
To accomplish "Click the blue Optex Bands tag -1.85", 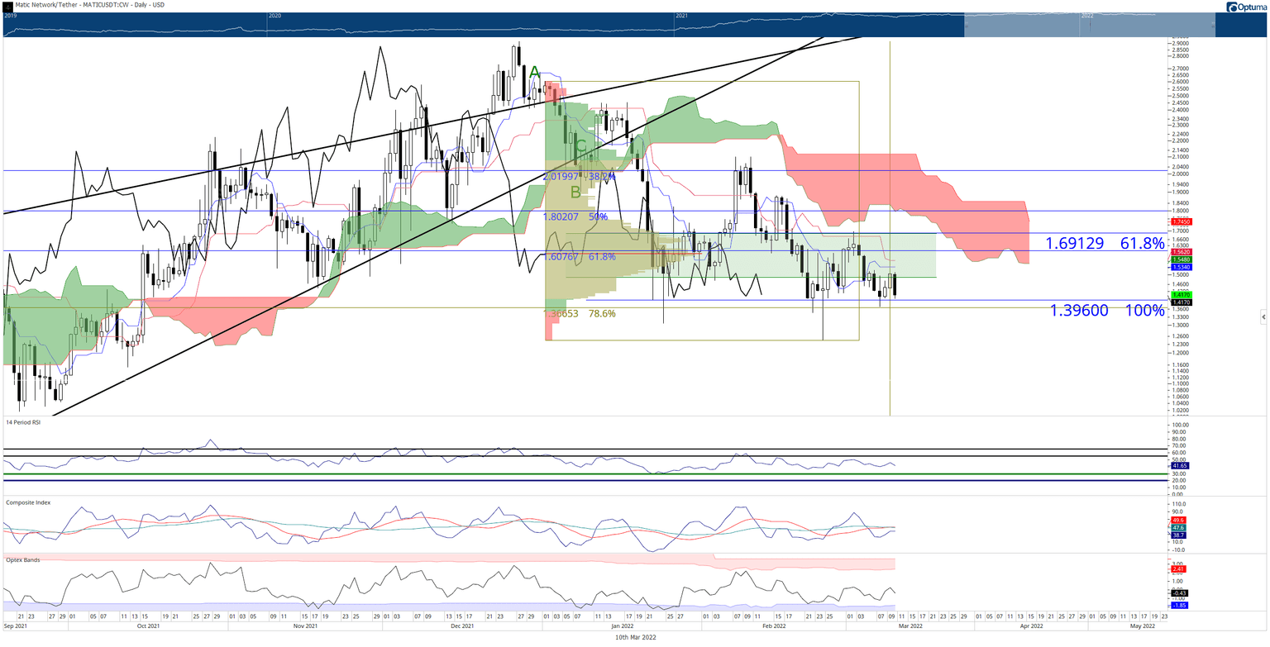I will [1181, 606].
